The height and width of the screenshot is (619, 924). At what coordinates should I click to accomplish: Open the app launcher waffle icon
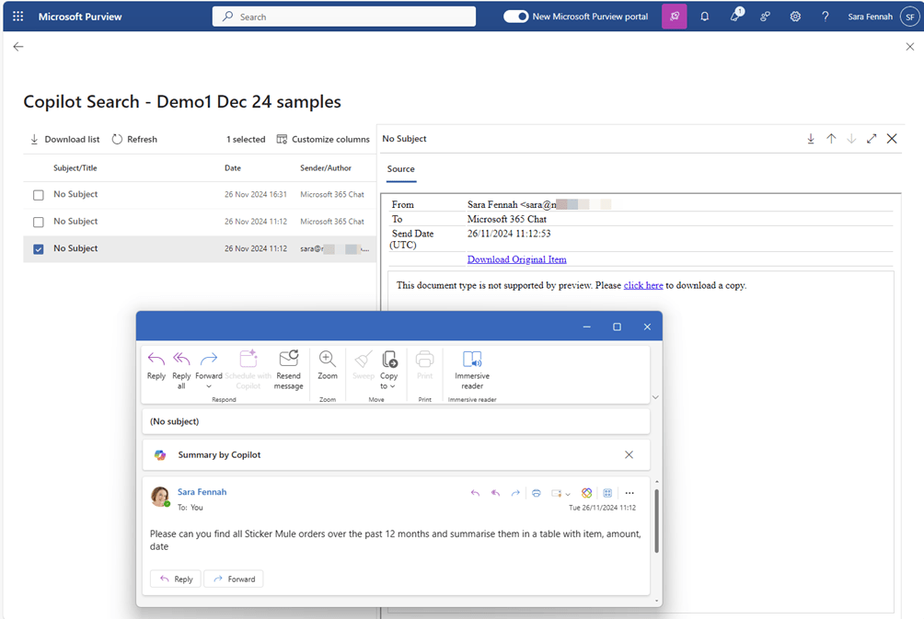(18, 17)
